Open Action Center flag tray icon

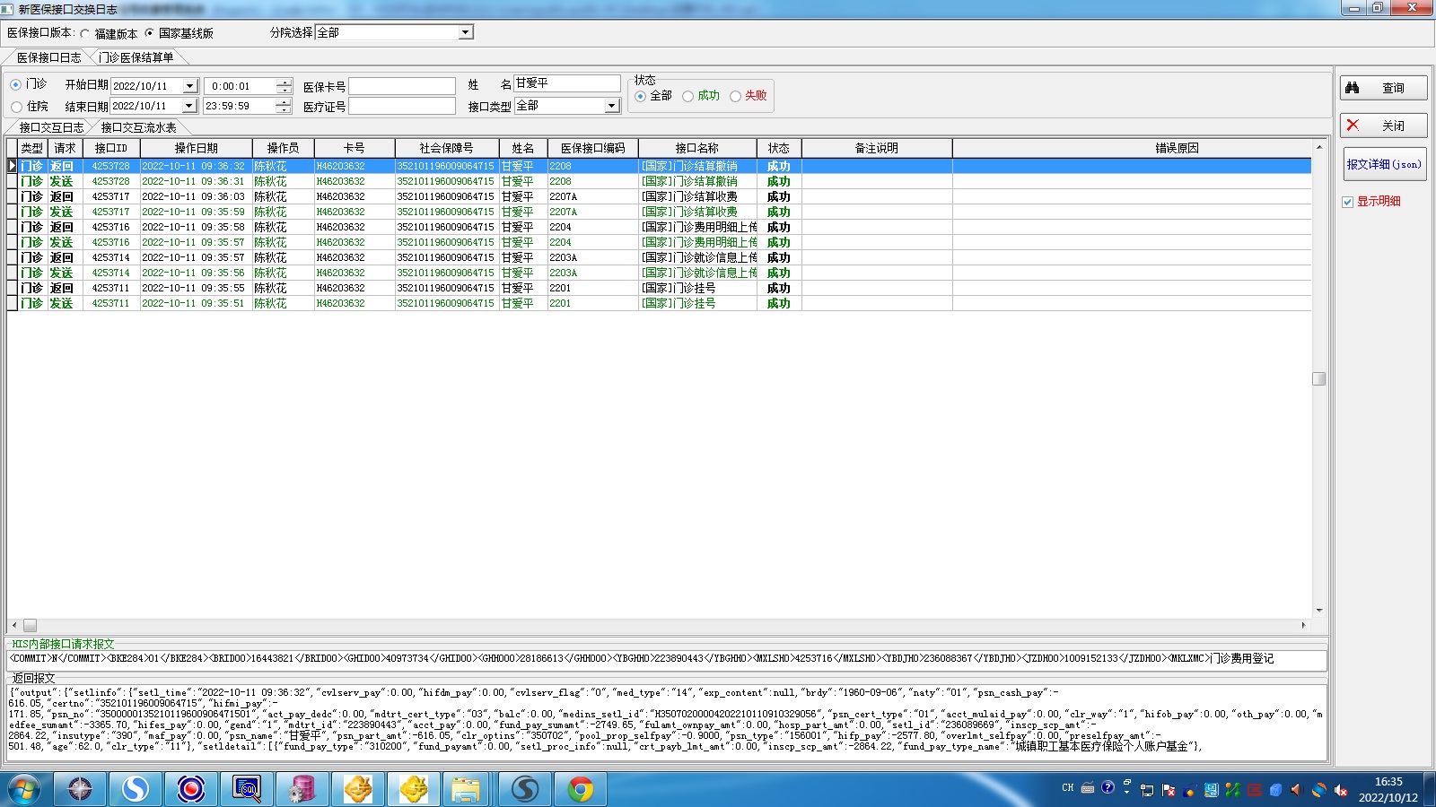[x=1169, y=790]
